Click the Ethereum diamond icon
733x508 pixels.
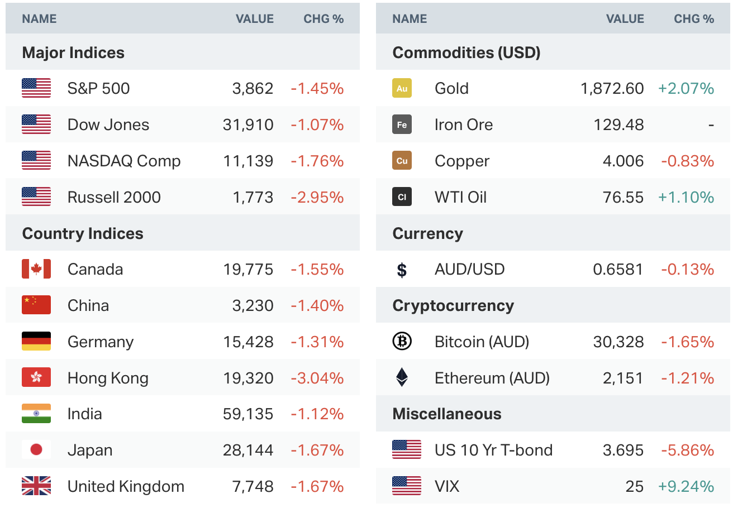[402, 378]
